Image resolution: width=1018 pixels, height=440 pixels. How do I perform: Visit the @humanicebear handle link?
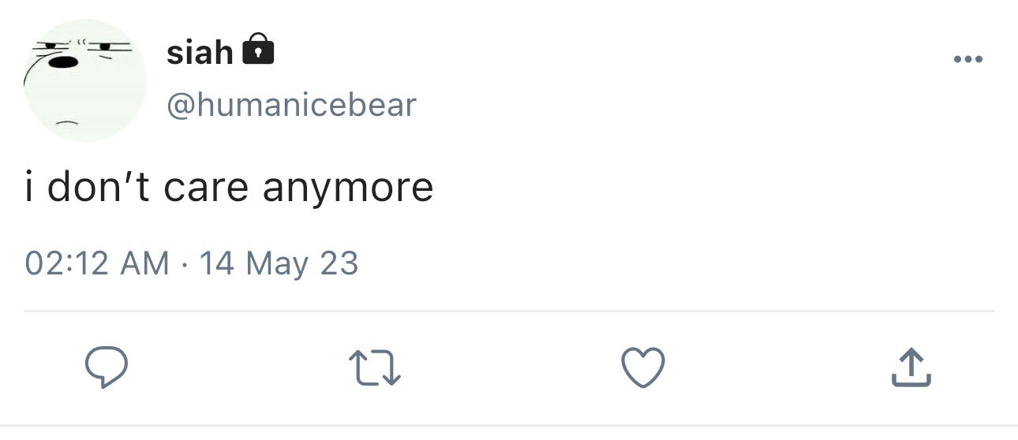click(x=291, y=105)
